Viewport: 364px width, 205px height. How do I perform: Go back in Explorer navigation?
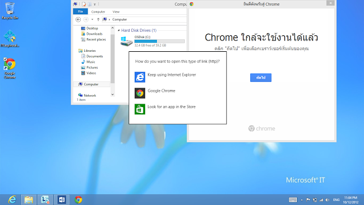click(x=78, y=19)
